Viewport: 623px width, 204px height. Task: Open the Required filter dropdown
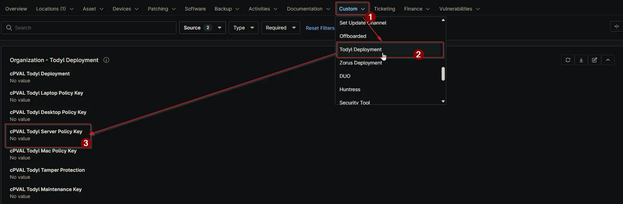tap(281, 28)
